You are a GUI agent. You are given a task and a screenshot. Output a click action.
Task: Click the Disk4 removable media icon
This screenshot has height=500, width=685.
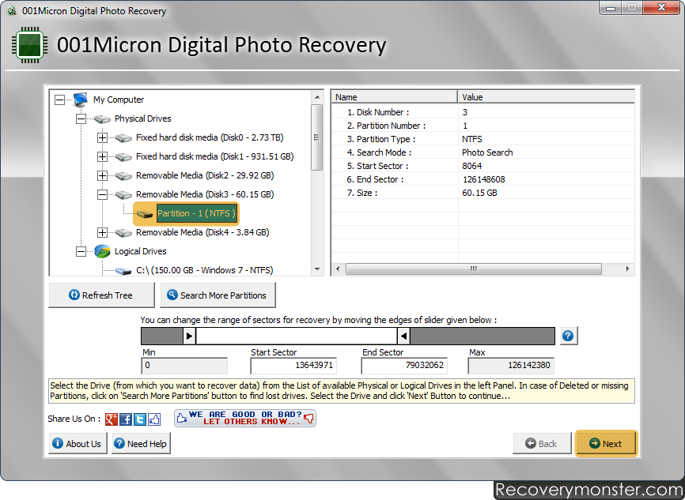pos(123,232)
